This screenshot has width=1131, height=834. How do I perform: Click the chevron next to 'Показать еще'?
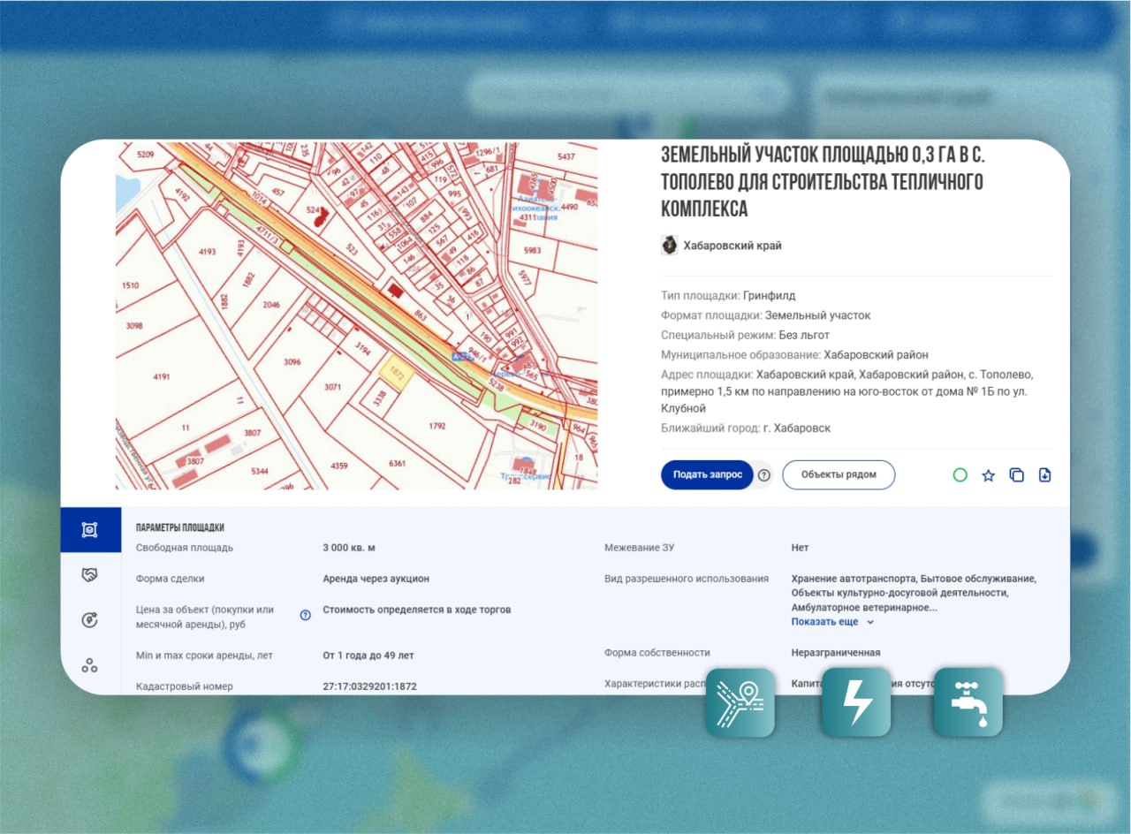[870, 622]
